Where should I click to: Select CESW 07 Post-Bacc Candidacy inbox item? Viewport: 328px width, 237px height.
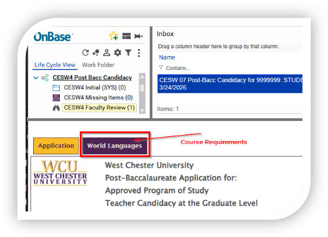[x=230, y=84]
